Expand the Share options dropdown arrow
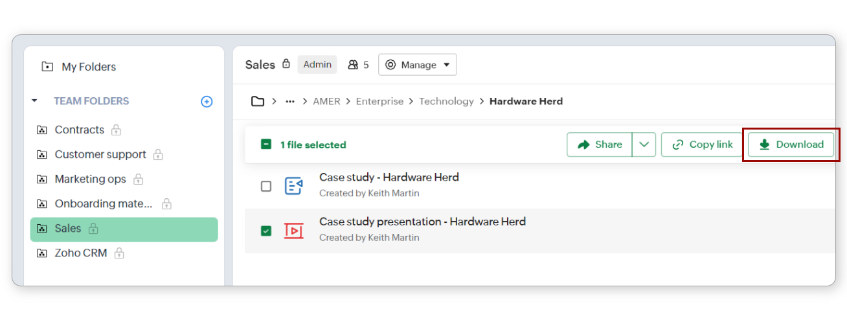 tap(644, 144)
